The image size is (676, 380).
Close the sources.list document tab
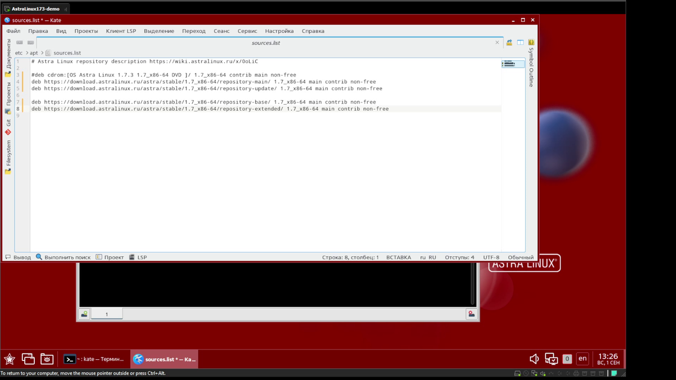497,43
